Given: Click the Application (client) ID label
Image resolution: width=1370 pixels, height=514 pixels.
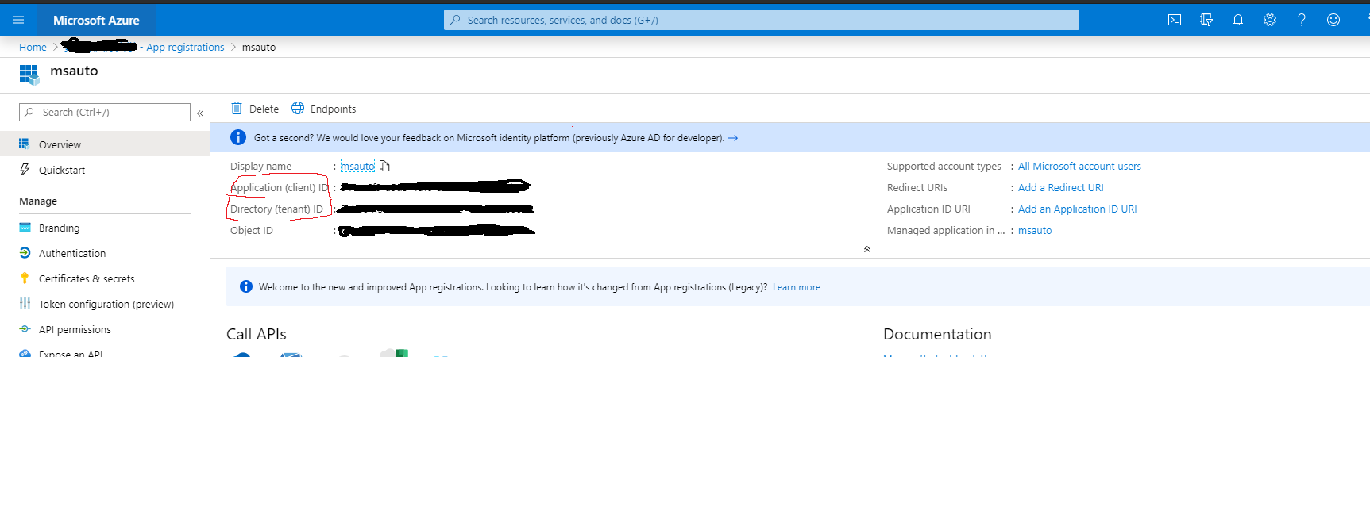Looking at the screenshot, I should point(280,187).
